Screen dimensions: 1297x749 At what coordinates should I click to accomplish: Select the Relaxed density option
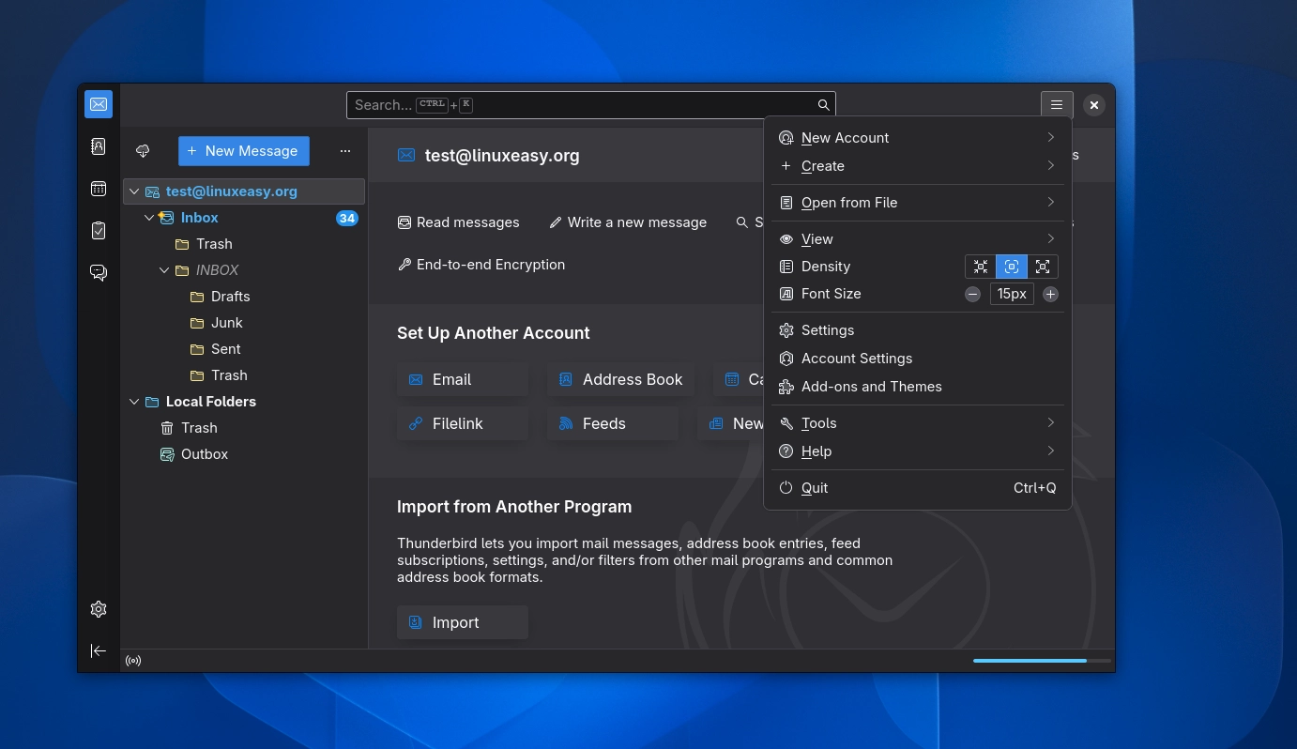[1043, 267]
